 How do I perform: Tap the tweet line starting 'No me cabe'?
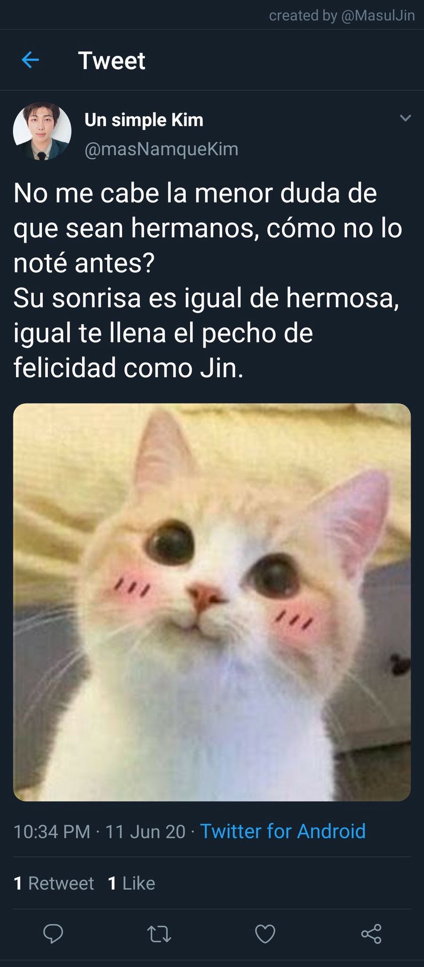tap(195, 193)
